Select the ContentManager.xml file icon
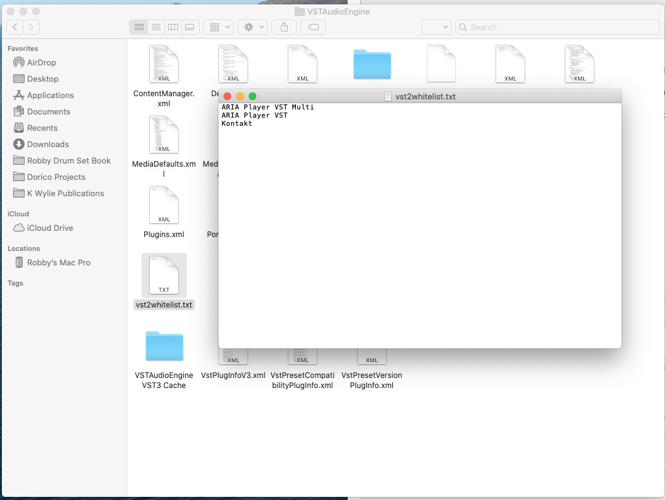Viewport: 665px width, 500px height. [164, 64]
